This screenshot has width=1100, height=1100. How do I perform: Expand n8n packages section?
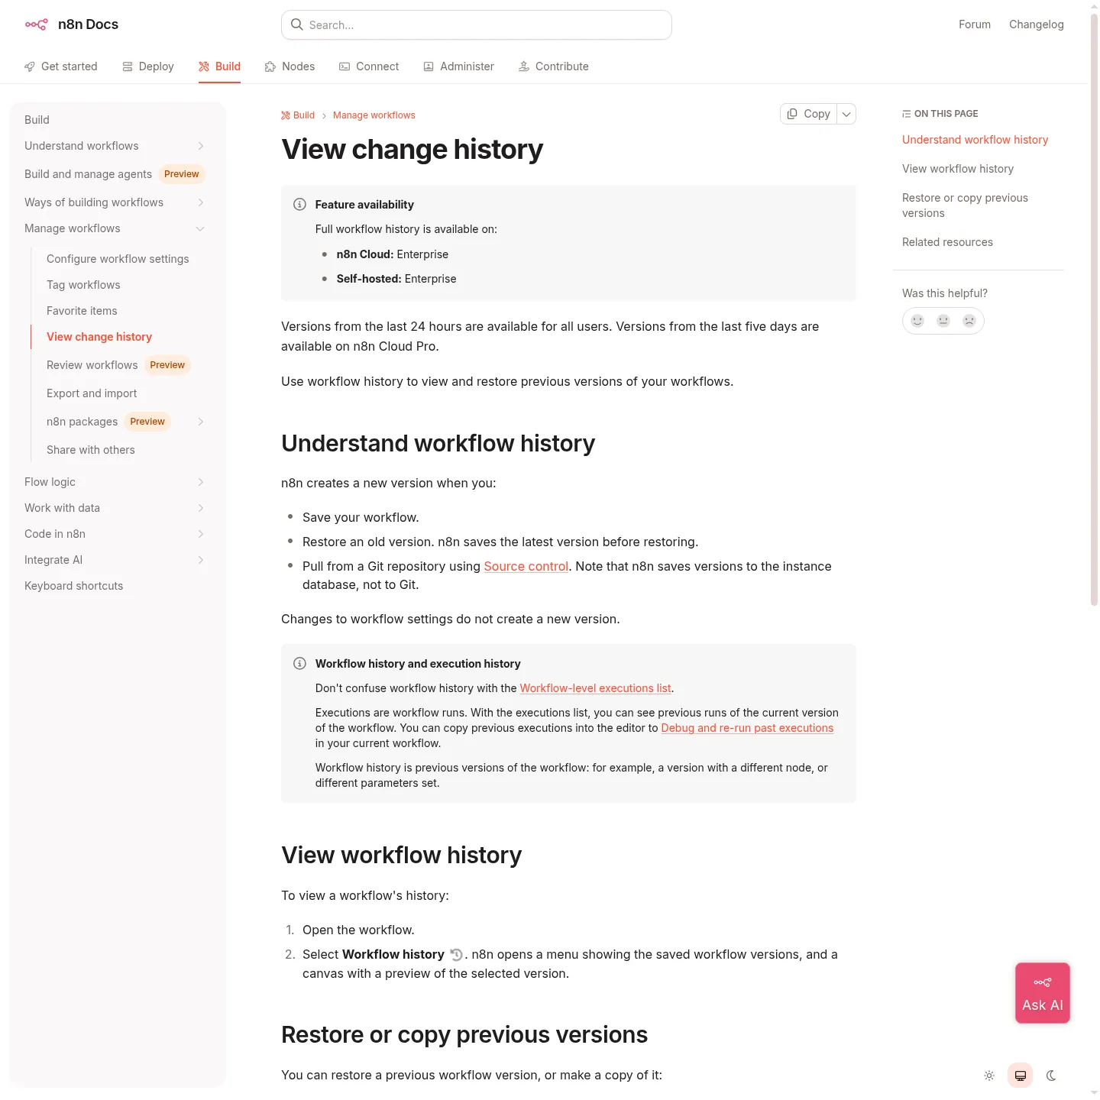201,422
